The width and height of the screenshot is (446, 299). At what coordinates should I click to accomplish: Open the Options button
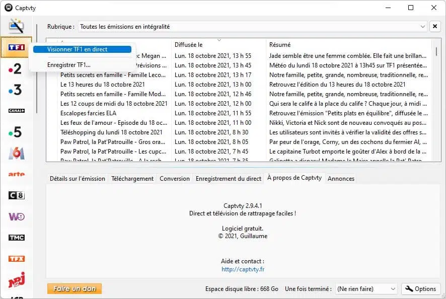pos(421,289)
